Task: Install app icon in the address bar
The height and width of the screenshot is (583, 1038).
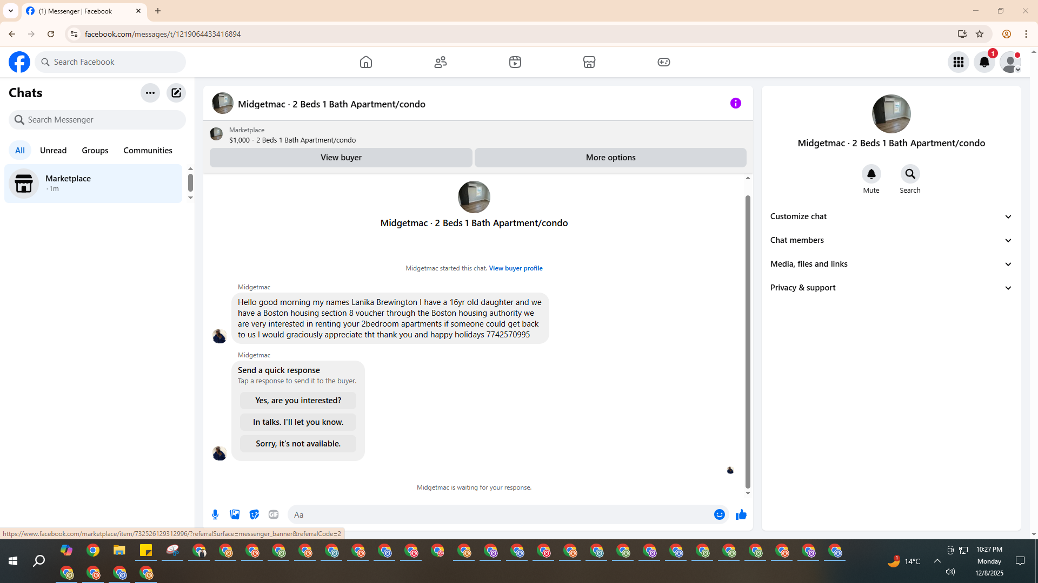Action: pyautogui.click(x=962, y=34)
